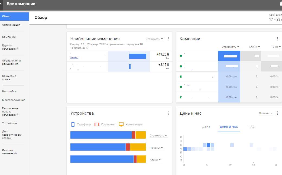Open three-dot menu in День и час card
Screen dimensions: 282x175
point(277,113)
